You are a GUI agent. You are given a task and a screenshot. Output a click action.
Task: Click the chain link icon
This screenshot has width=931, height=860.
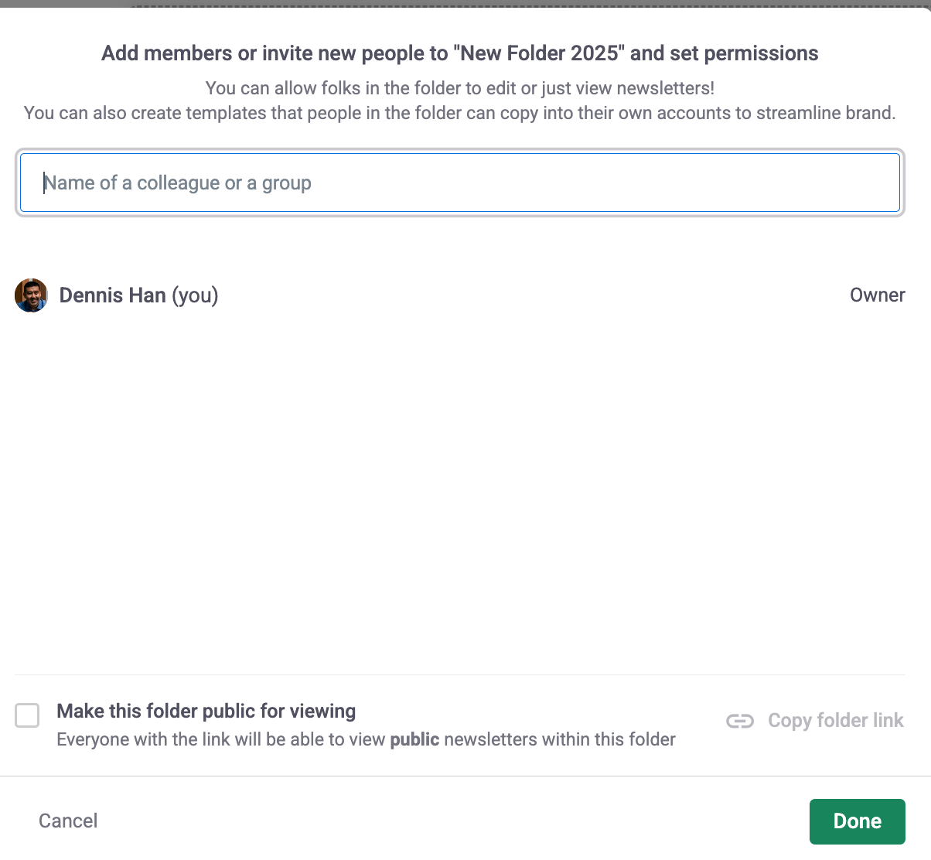pyautogui.click(x=740, y=721)
